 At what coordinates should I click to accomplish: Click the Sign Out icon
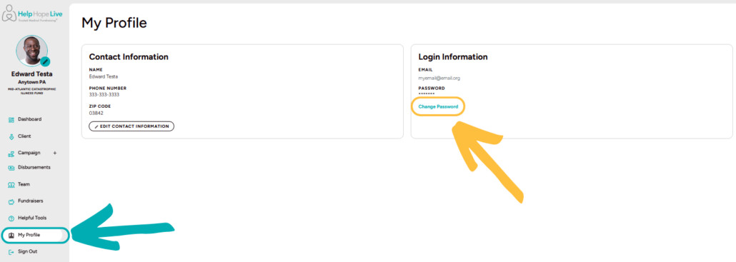pos(11,252)
